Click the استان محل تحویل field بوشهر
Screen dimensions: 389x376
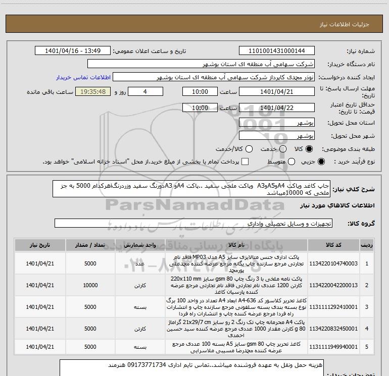(x=277, y=123)
